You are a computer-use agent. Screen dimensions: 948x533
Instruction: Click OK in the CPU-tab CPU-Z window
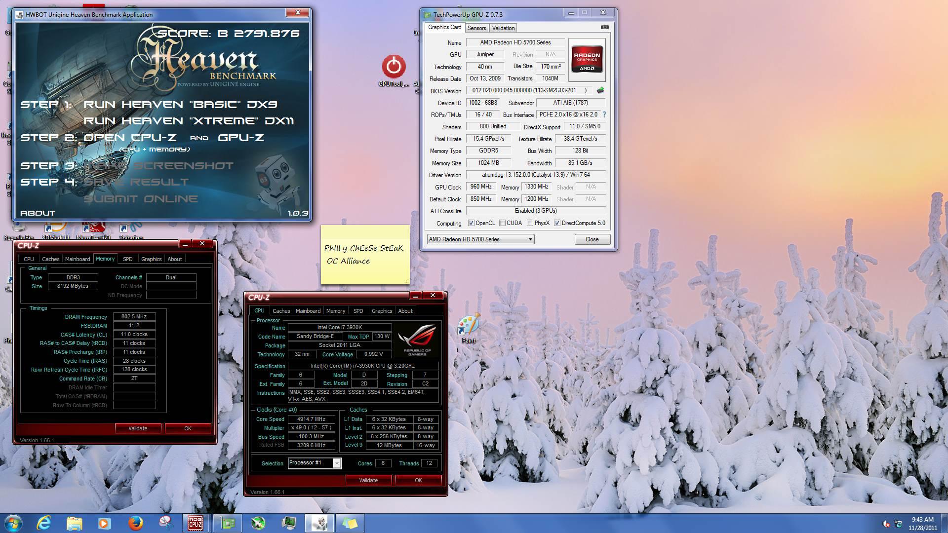click(x=418, y=480)
